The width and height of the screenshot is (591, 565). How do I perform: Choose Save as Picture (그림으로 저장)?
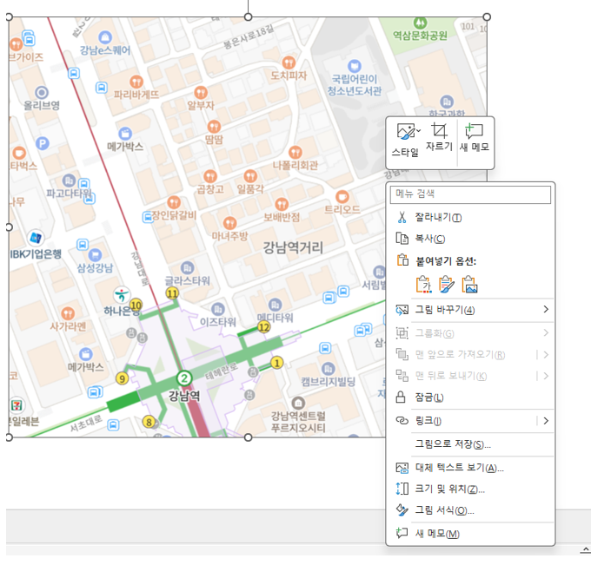[x=470, y=444]
